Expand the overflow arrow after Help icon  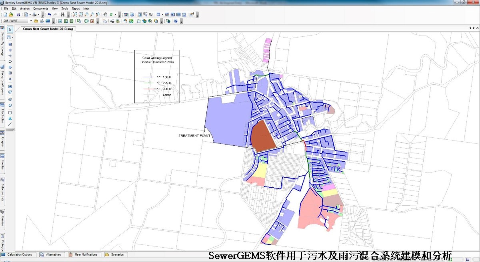tap(181, 22)
